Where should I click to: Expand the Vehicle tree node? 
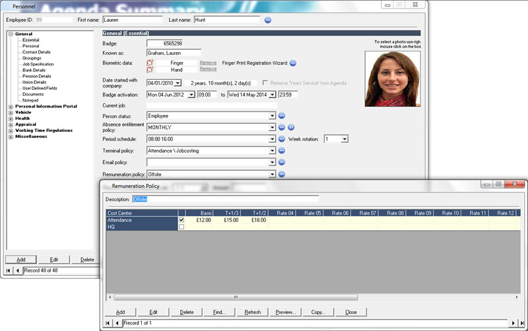10,113
